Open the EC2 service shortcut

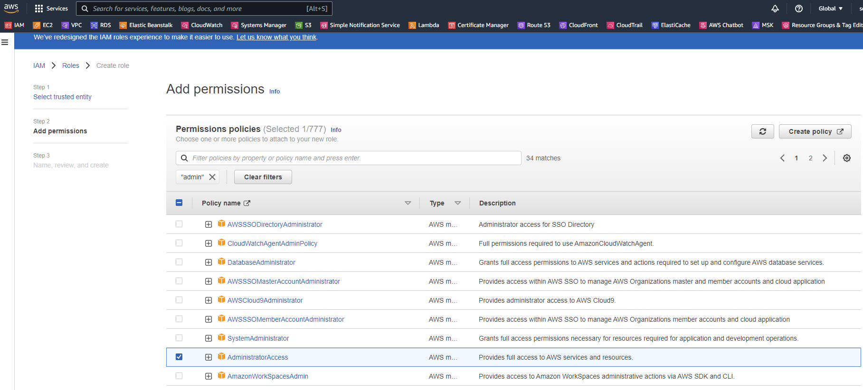click(43, 25)
